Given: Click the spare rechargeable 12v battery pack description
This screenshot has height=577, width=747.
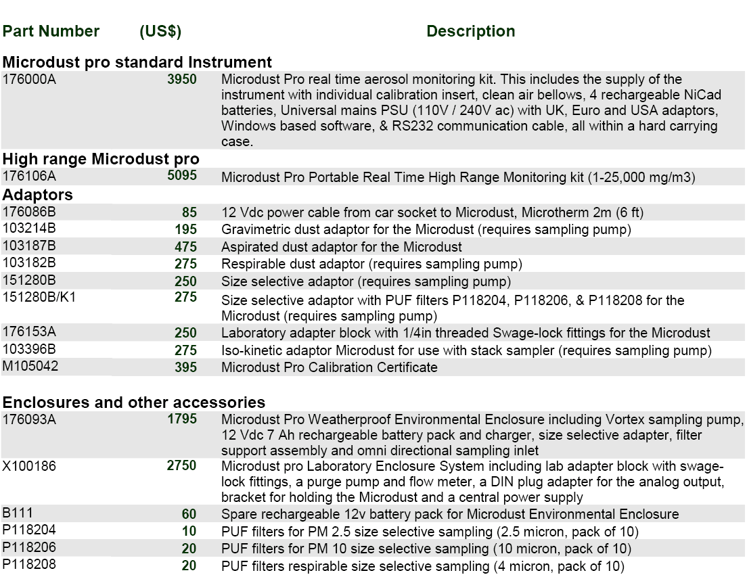Looking at the screenshot, I should point(450,513).
